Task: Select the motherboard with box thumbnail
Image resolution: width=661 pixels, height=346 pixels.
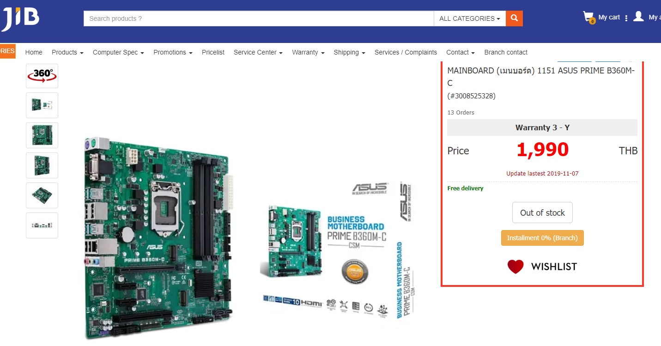Action: click(42, 105)
